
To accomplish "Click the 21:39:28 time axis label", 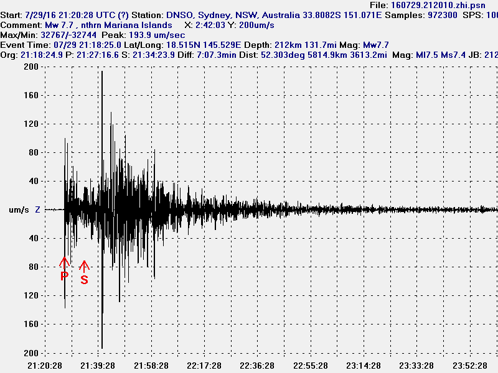I will coord(98,366).
